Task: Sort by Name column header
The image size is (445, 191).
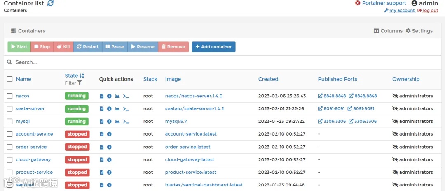Action: pos(23,79)
